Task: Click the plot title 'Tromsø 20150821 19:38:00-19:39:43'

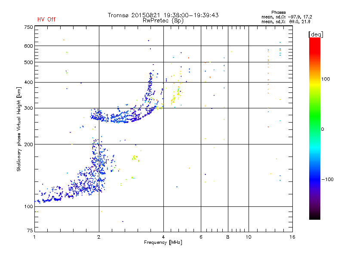Action: coord(163,15)
